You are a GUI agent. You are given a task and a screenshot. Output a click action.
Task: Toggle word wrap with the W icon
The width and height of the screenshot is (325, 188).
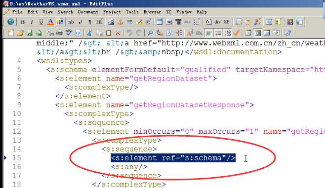coord(208,33)
